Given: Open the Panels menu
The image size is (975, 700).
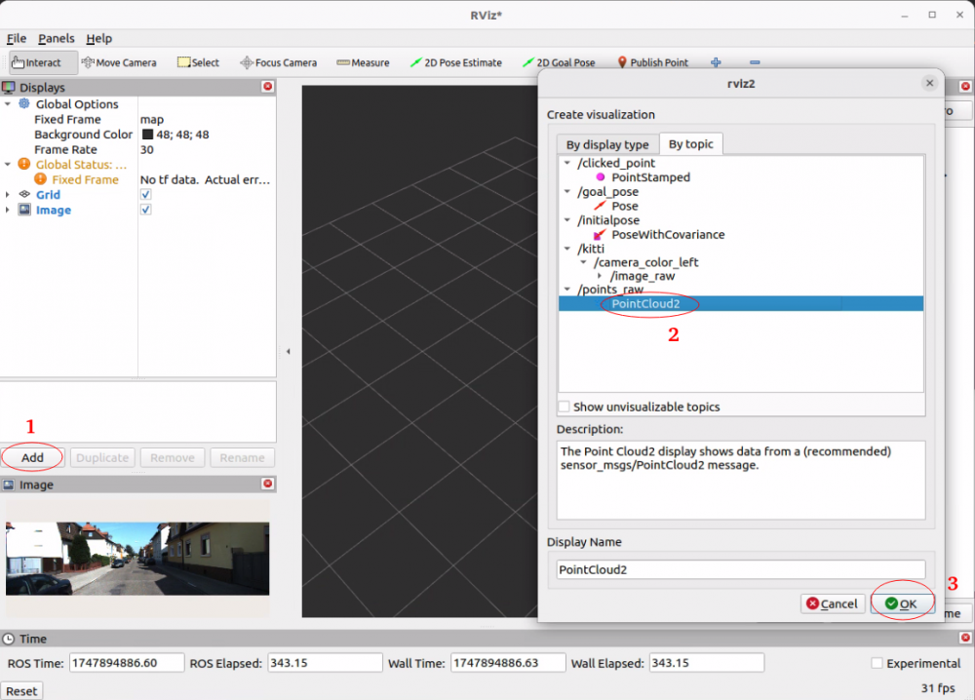Looking at the screenshot, I should coord(56,38).
